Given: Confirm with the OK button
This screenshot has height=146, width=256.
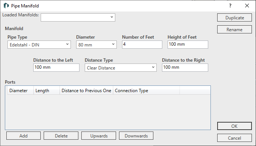Looking at the screenshot, I should pyautogui.click(x=234, y=126).
